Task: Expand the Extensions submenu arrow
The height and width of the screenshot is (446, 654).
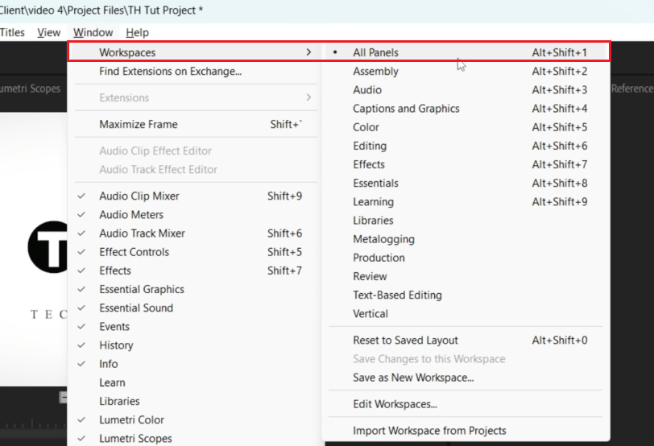Action: (x=308, y=97)
